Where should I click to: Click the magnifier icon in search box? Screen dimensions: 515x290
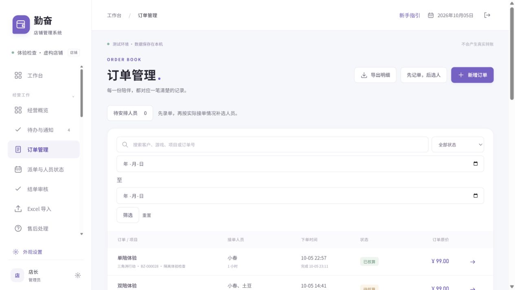point(125,145)
